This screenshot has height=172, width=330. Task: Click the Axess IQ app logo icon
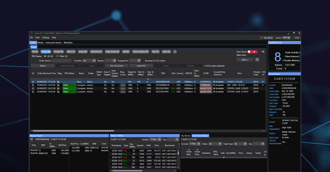click(32, 33)
